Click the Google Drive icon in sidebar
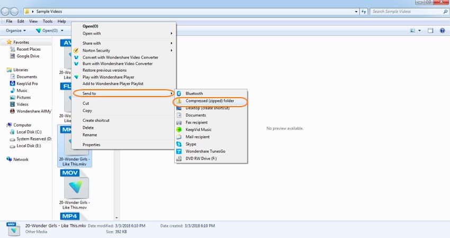Screen dimensions: 450x238 point(12,56)
